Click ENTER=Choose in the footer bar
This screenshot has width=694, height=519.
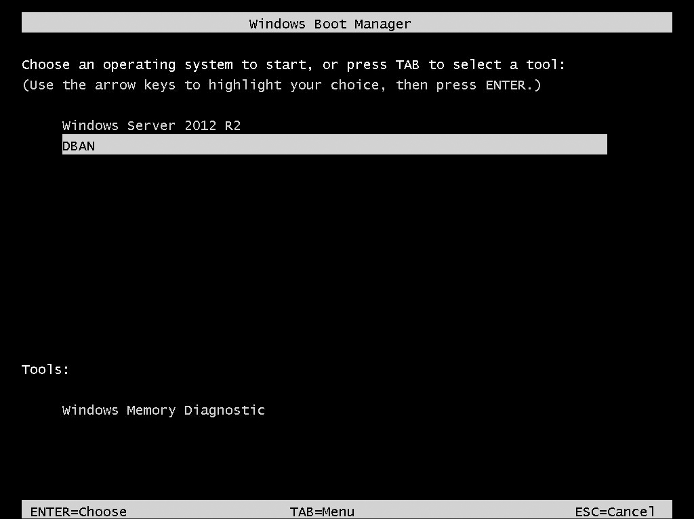coord(79,512)
